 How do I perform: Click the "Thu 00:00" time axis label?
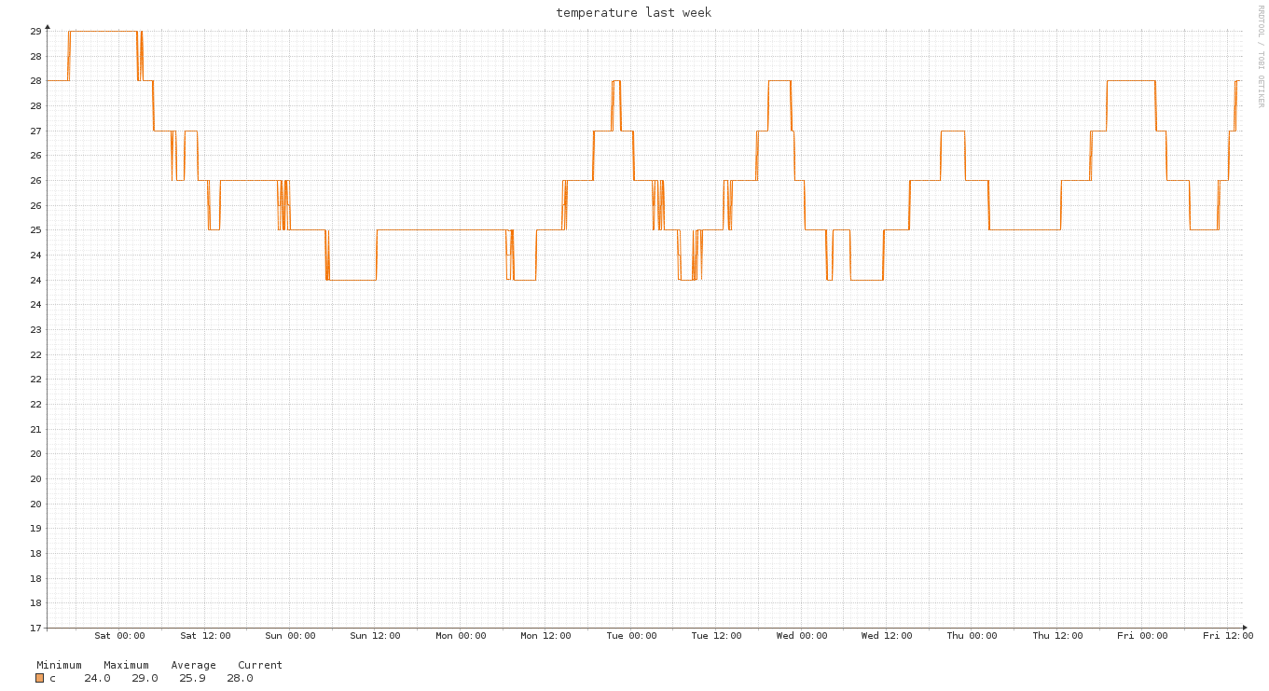coord(972,636)
